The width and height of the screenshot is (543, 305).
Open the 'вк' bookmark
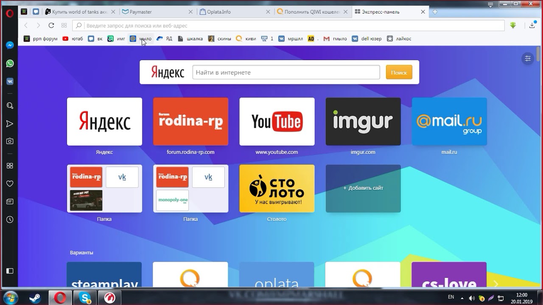click(95, 39)
